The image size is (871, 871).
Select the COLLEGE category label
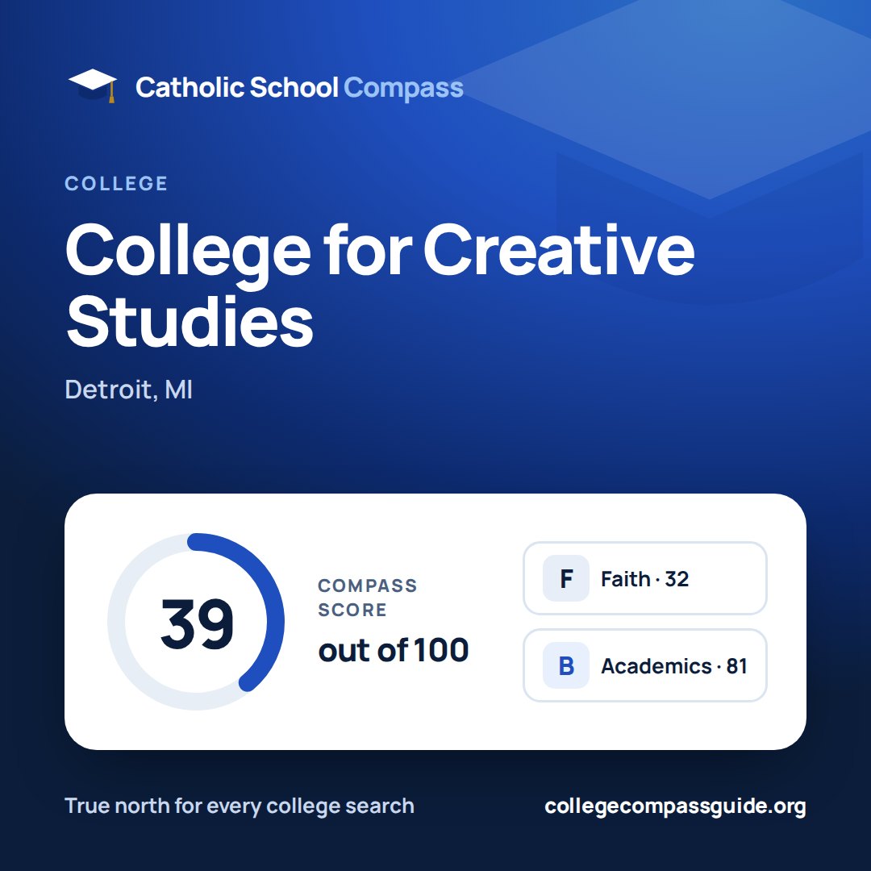[x=116, y=183]
